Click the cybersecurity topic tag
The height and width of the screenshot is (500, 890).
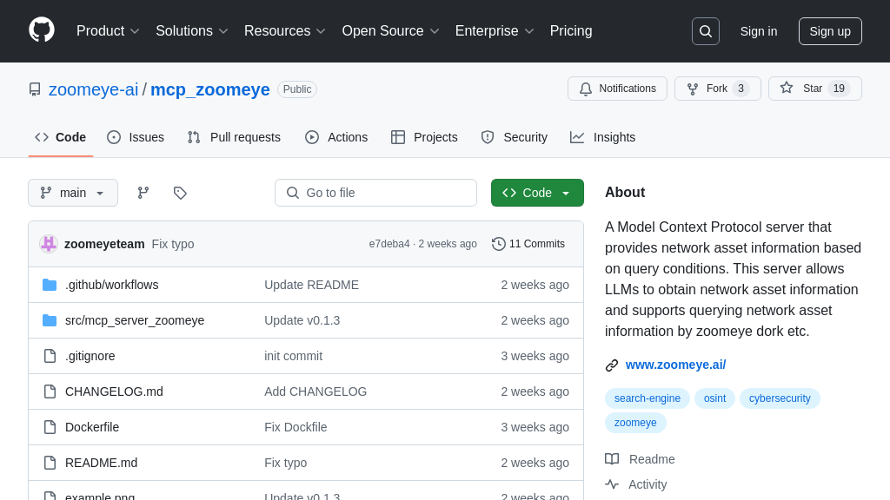point(780,398)
